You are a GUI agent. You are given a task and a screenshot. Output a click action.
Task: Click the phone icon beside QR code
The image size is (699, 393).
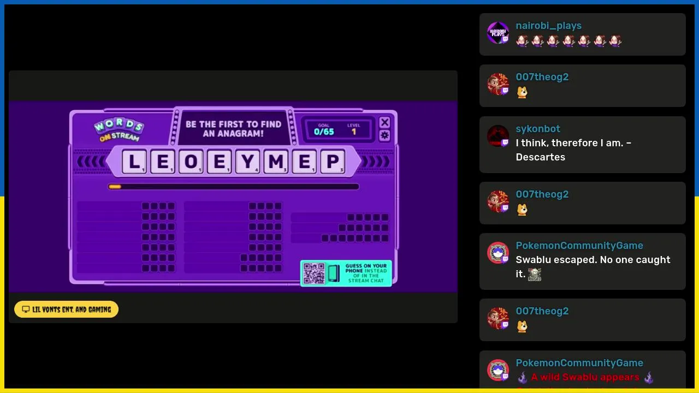pyautogui.click(x=333, y=273)
